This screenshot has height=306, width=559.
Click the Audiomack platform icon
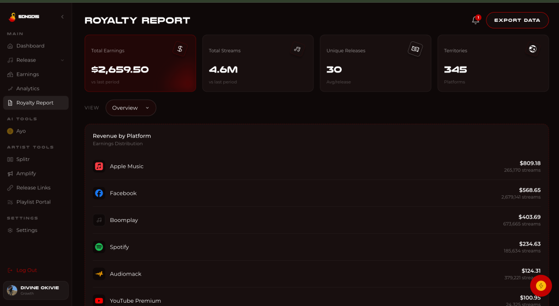(x=99, y=274)
